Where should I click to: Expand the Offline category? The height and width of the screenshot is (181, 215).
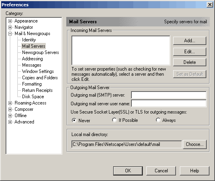(10, 116)
